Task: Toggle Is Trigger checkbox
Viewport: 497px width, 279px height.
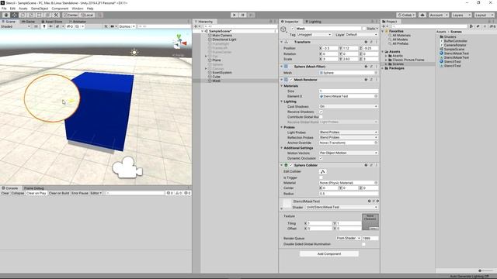Action: coord(321,177)
